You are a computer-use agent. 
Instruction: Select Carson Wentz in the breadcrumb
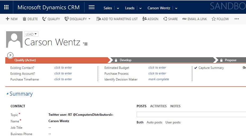pyautogui.click(x=159, y=8)
